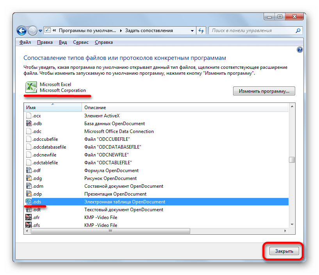Select highlighted Электронная таблица OpenDocument description
Screen dimensions: 319x275
(x=125, y=202)
